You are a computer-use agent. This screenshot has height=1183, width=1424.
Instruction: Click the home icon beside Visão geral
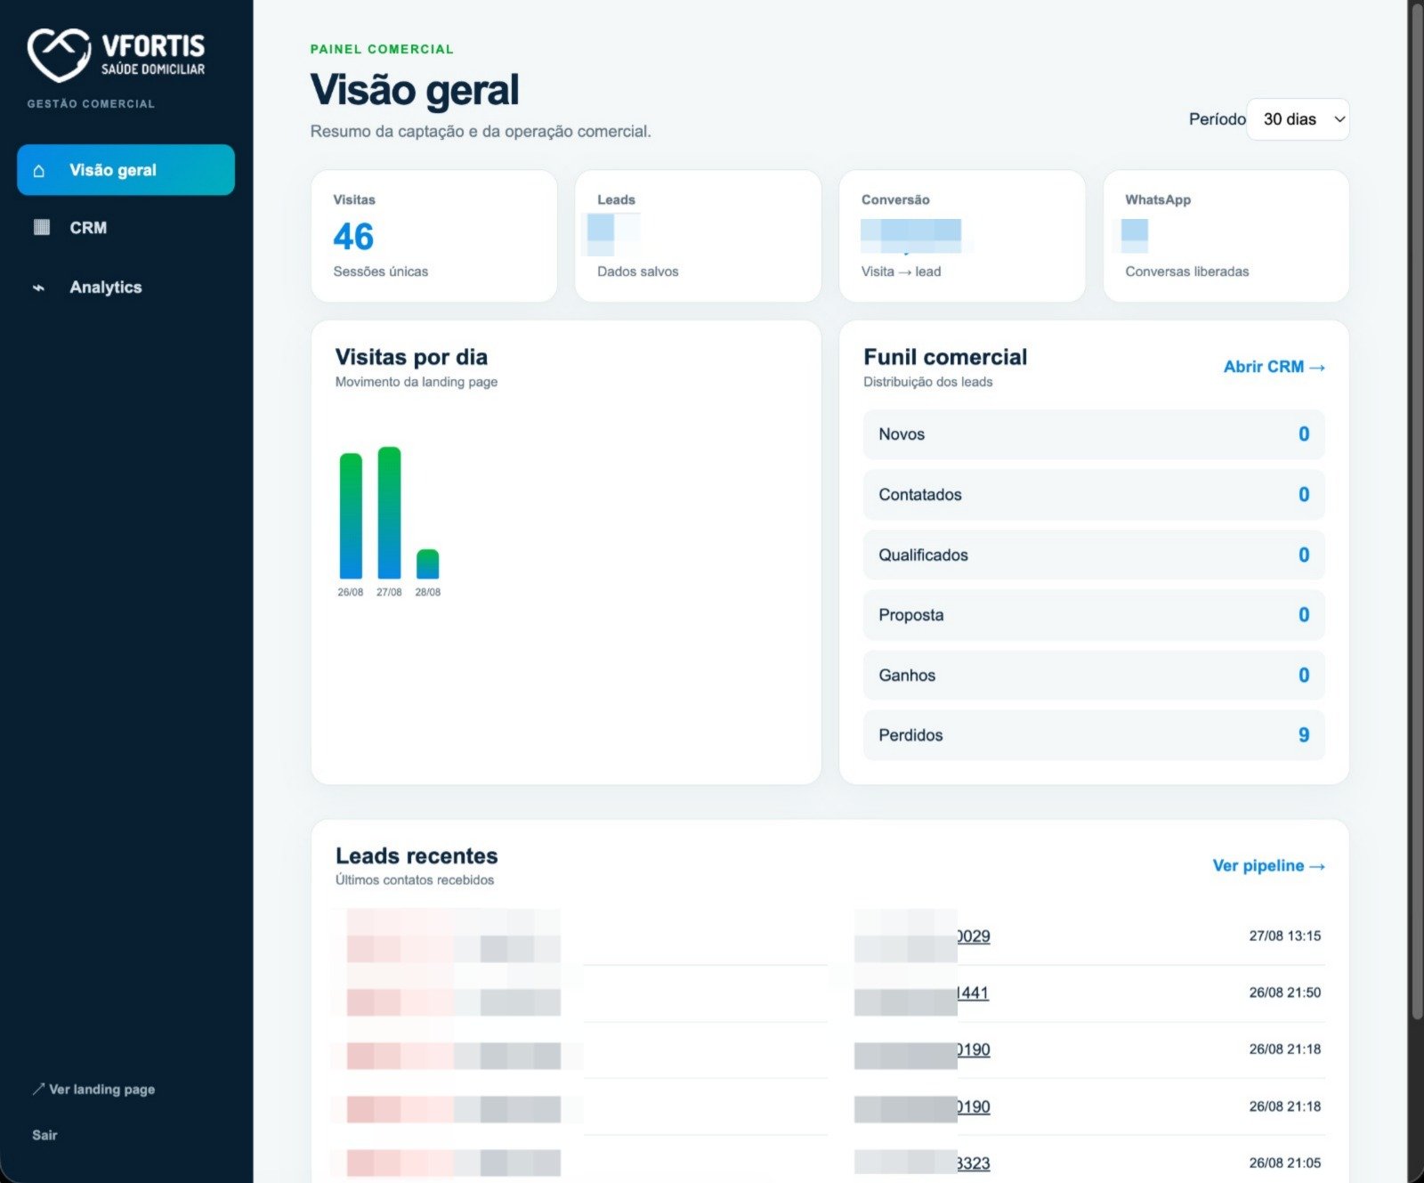coord(39,170)
